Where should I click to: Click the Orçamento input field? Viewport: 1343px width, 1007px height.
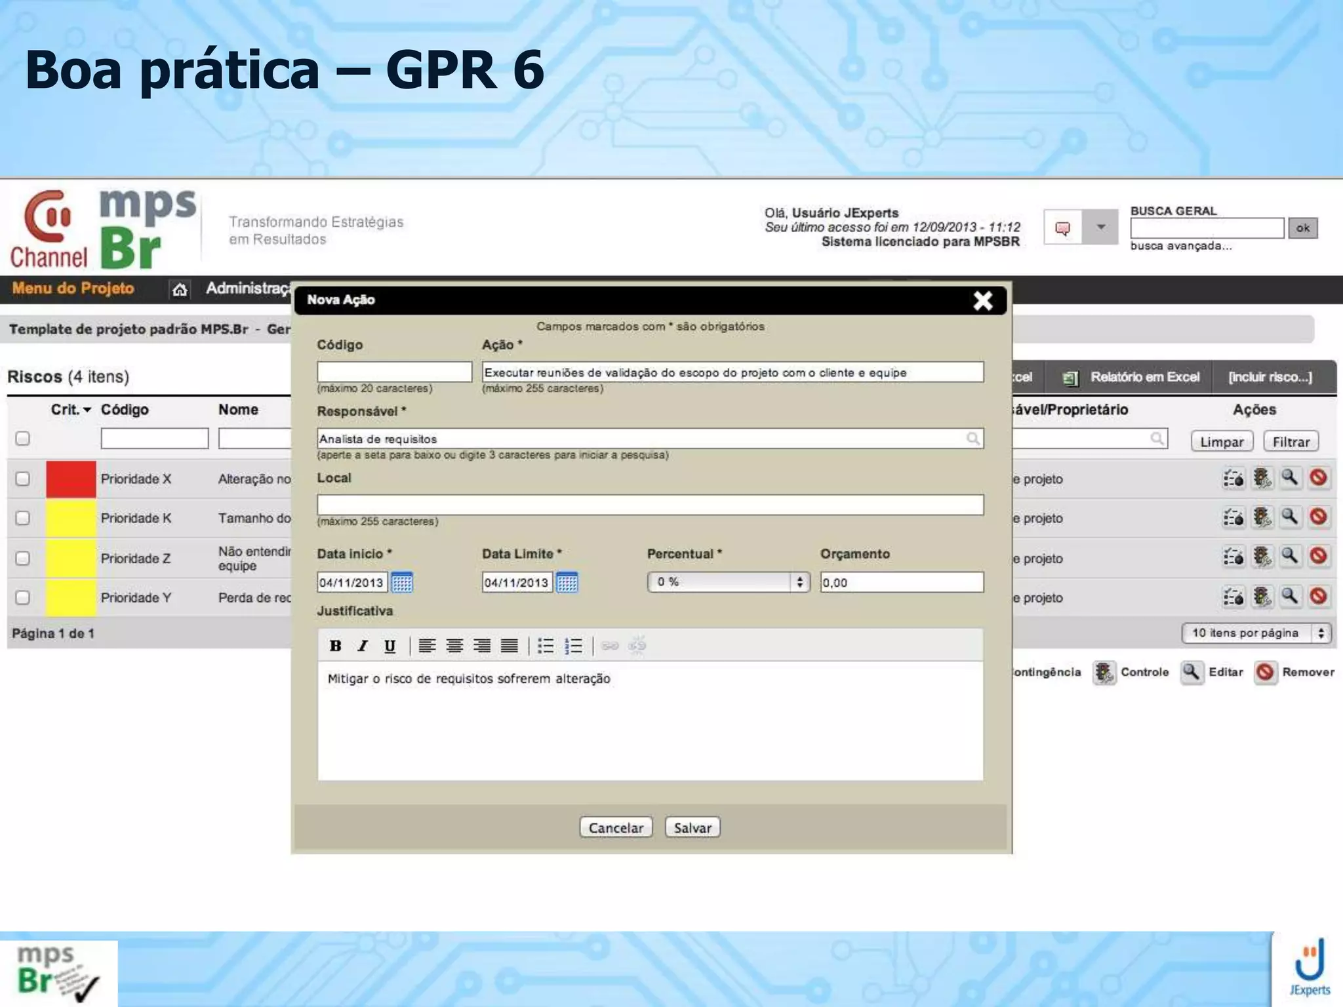(902, 582)
